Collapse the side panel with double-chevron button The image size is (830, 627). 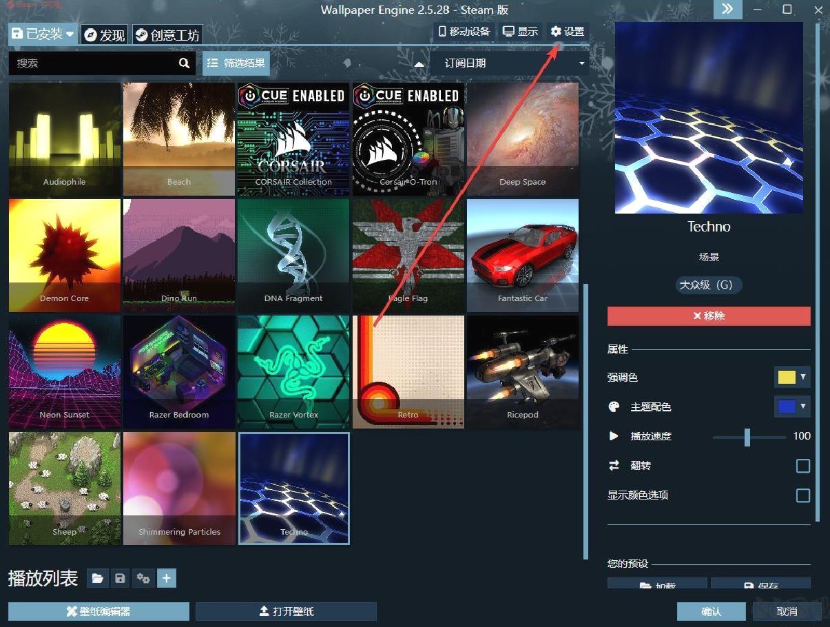(x=728, y=9)
